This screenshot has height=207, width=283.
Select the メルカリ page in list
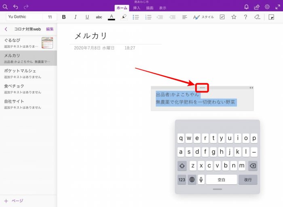point(29,58)
